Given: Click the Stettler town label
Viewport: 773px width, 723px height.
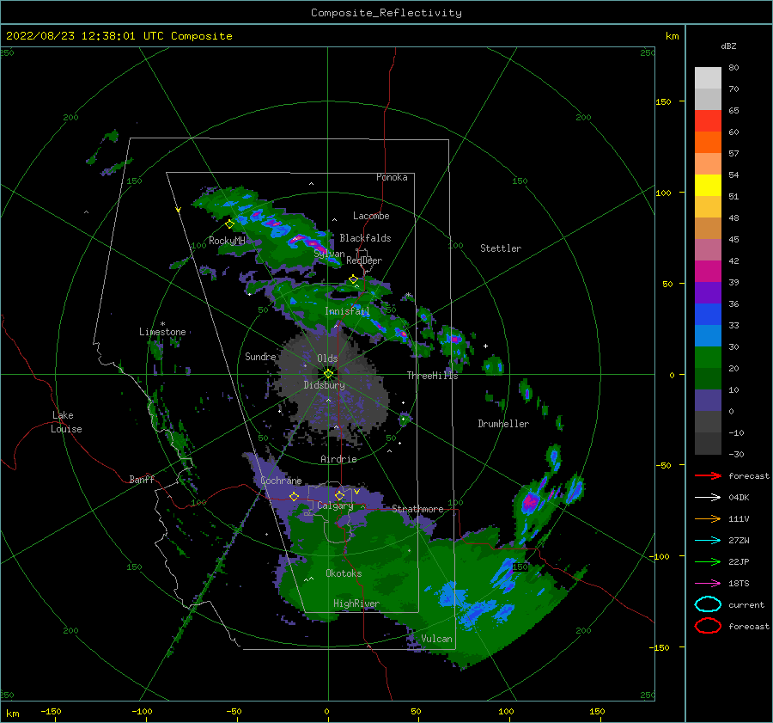Looking at the screenshot, I should 501,248.
